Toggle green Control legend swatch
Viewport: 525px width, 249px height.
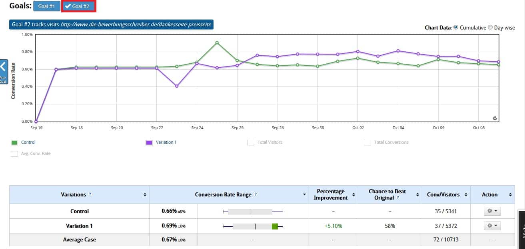(14, 142)
